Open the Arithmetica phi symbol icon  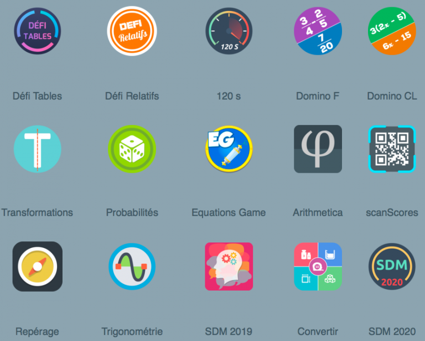[x=318, y=149]
